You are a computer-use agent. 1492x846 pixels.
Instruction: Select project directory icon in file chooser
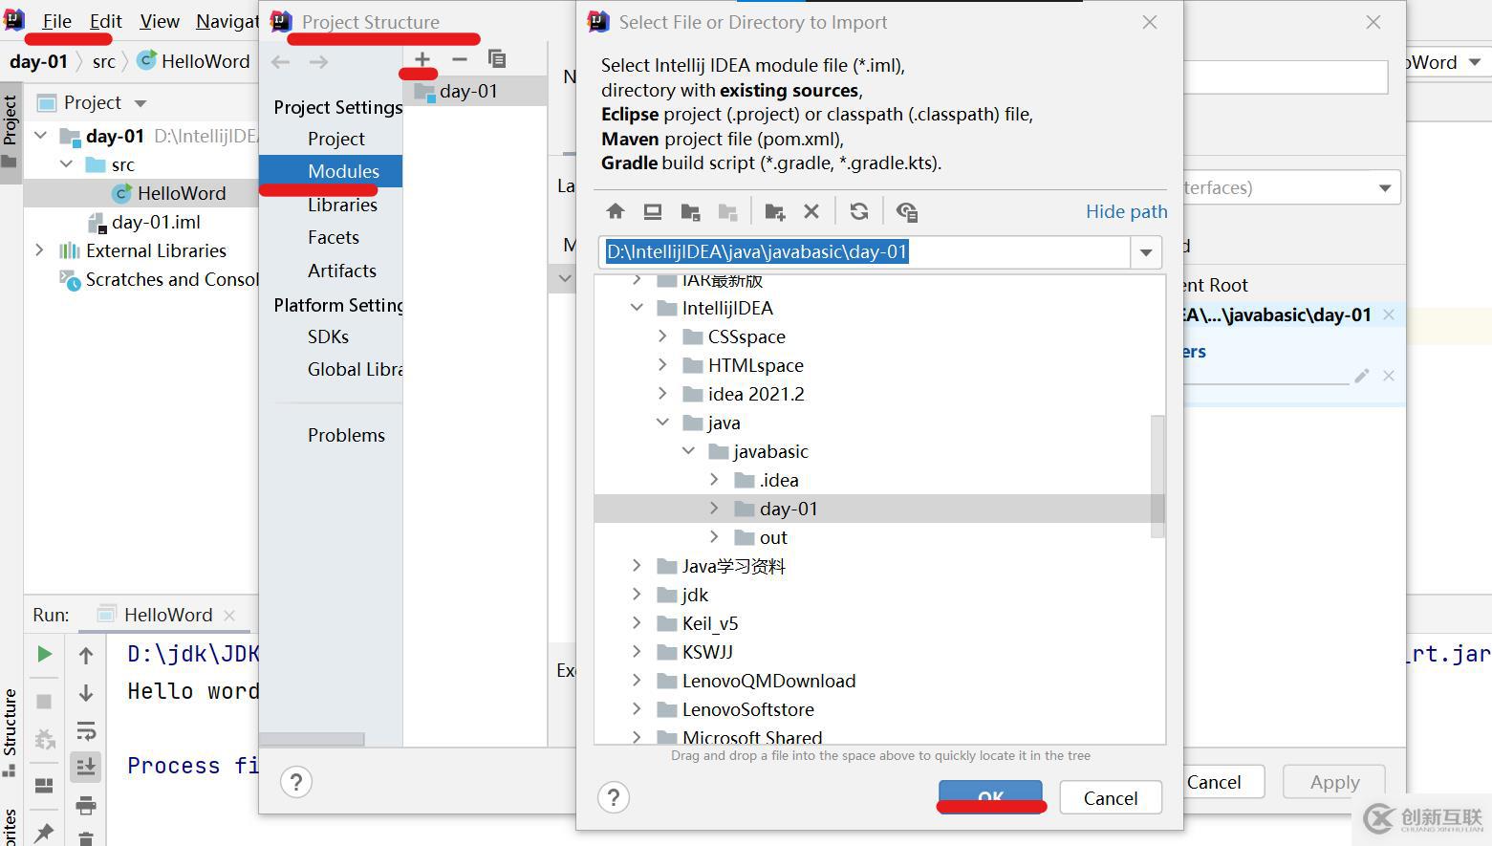[x=690, y=211]
